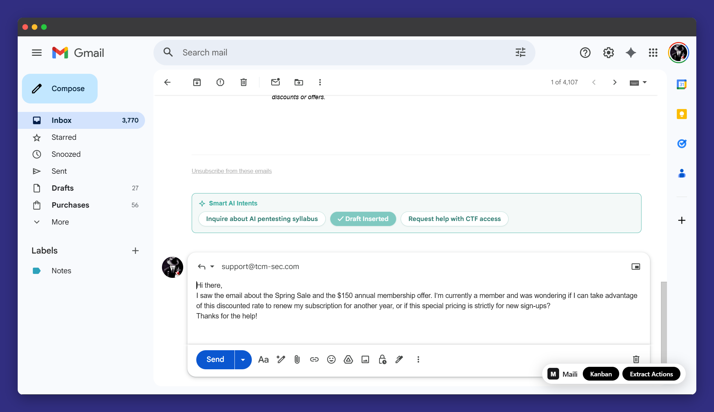
Task: Click the Move to folder icon
Action: 299,82
